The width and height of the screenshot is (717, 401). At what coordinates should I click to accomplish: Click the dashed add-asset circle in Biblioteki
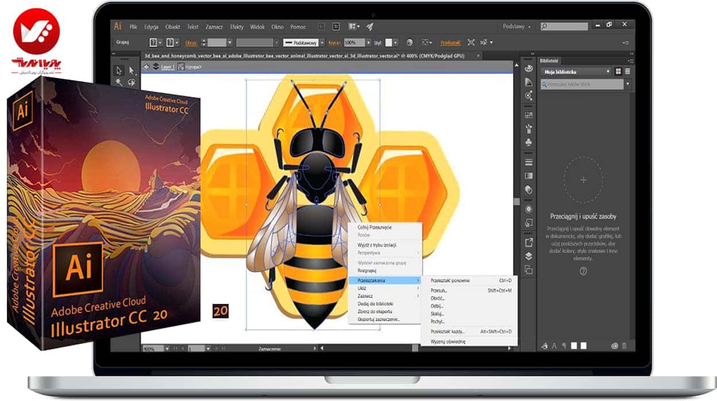pyautogui.click(x=583, y=180)
